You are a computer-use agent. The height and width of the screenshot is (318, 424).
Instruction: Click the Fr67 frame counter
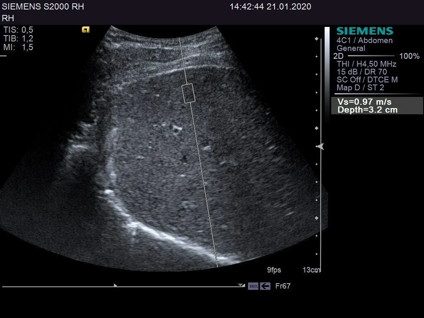pyautogui.click(x=283, y=286)
